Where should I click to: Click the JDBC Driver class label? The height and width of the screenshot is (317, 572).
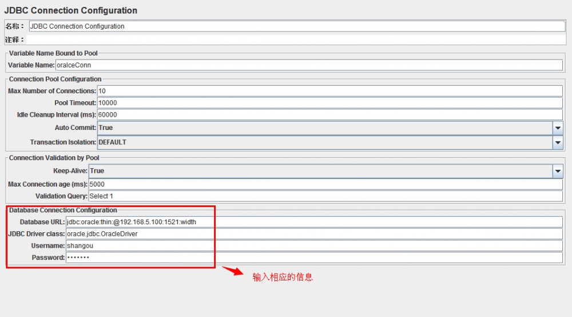coord(37,234)
